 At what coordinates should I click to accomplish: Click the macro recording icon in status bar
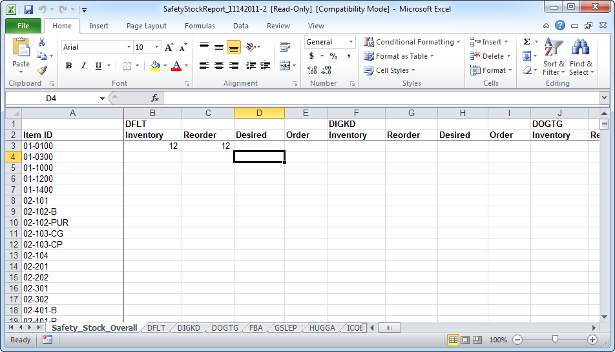coord(47,340)
